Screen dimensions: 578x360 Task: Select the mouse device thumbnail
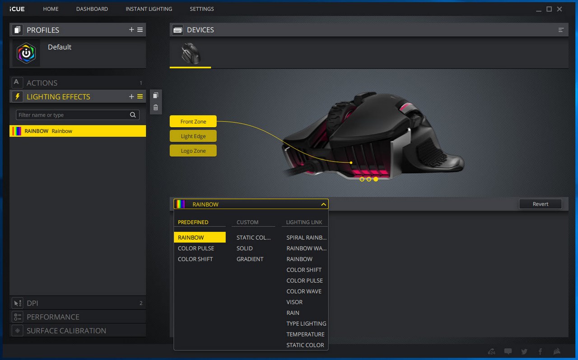point(190,54)
